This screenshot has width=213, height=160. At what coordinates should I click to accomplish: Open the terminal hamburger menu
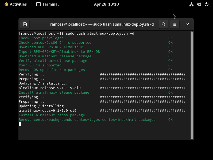click(x=175, y=24)
